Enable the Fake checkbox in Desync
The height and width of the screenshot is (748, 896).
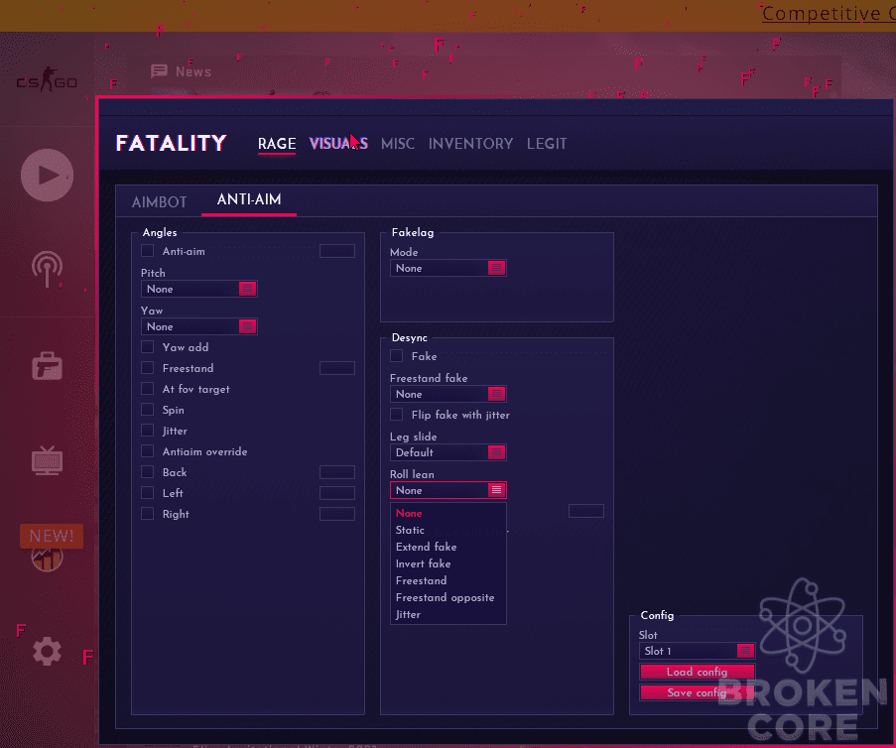397,356
